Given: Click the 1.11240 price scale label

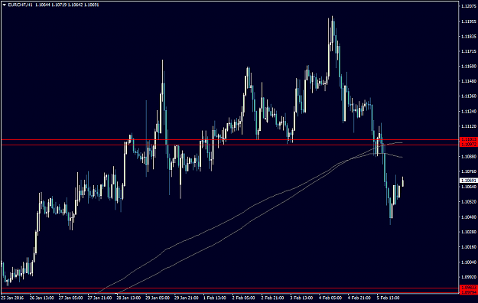Looking at the screenshot, I should (469, 112).
